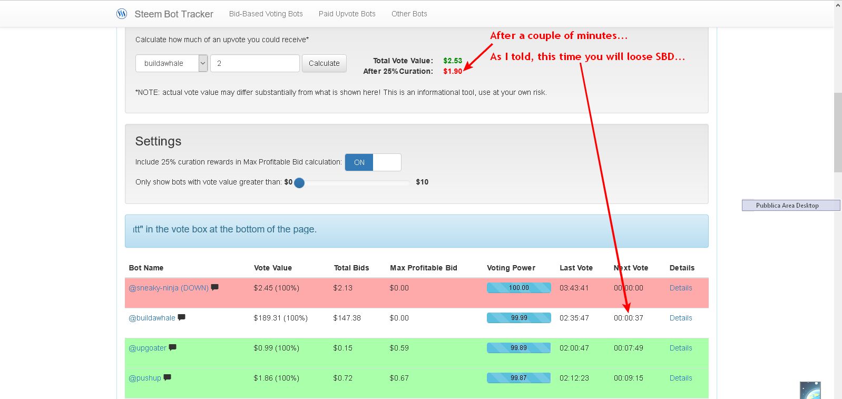Click the Vote Value column header
Image resolution: width=842 pixels, height=399 pixels.
[273, 268]
